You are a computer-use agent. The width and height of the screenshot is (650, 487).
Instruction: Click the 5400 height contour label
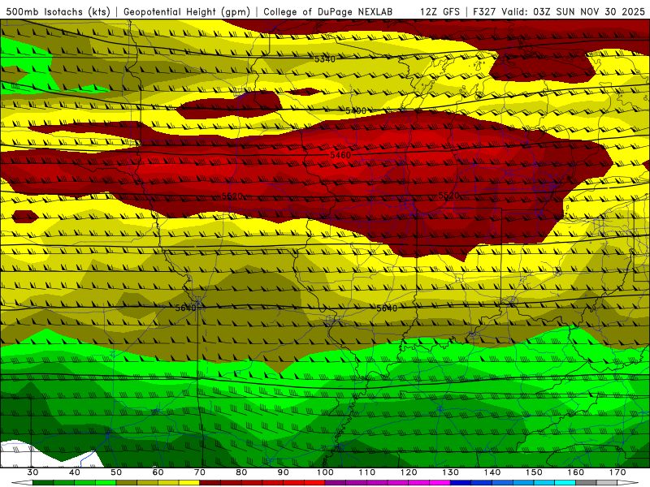tap(356, 110)
